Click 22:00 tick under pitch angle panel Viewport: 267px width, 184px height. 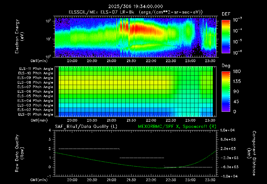tap(151, 120)
